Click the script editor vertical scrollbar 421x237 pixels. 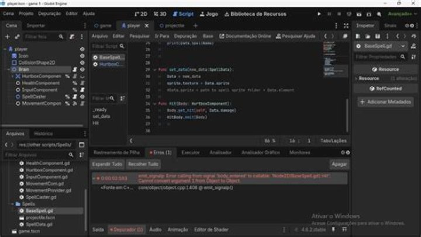click(x=347, y=115)
